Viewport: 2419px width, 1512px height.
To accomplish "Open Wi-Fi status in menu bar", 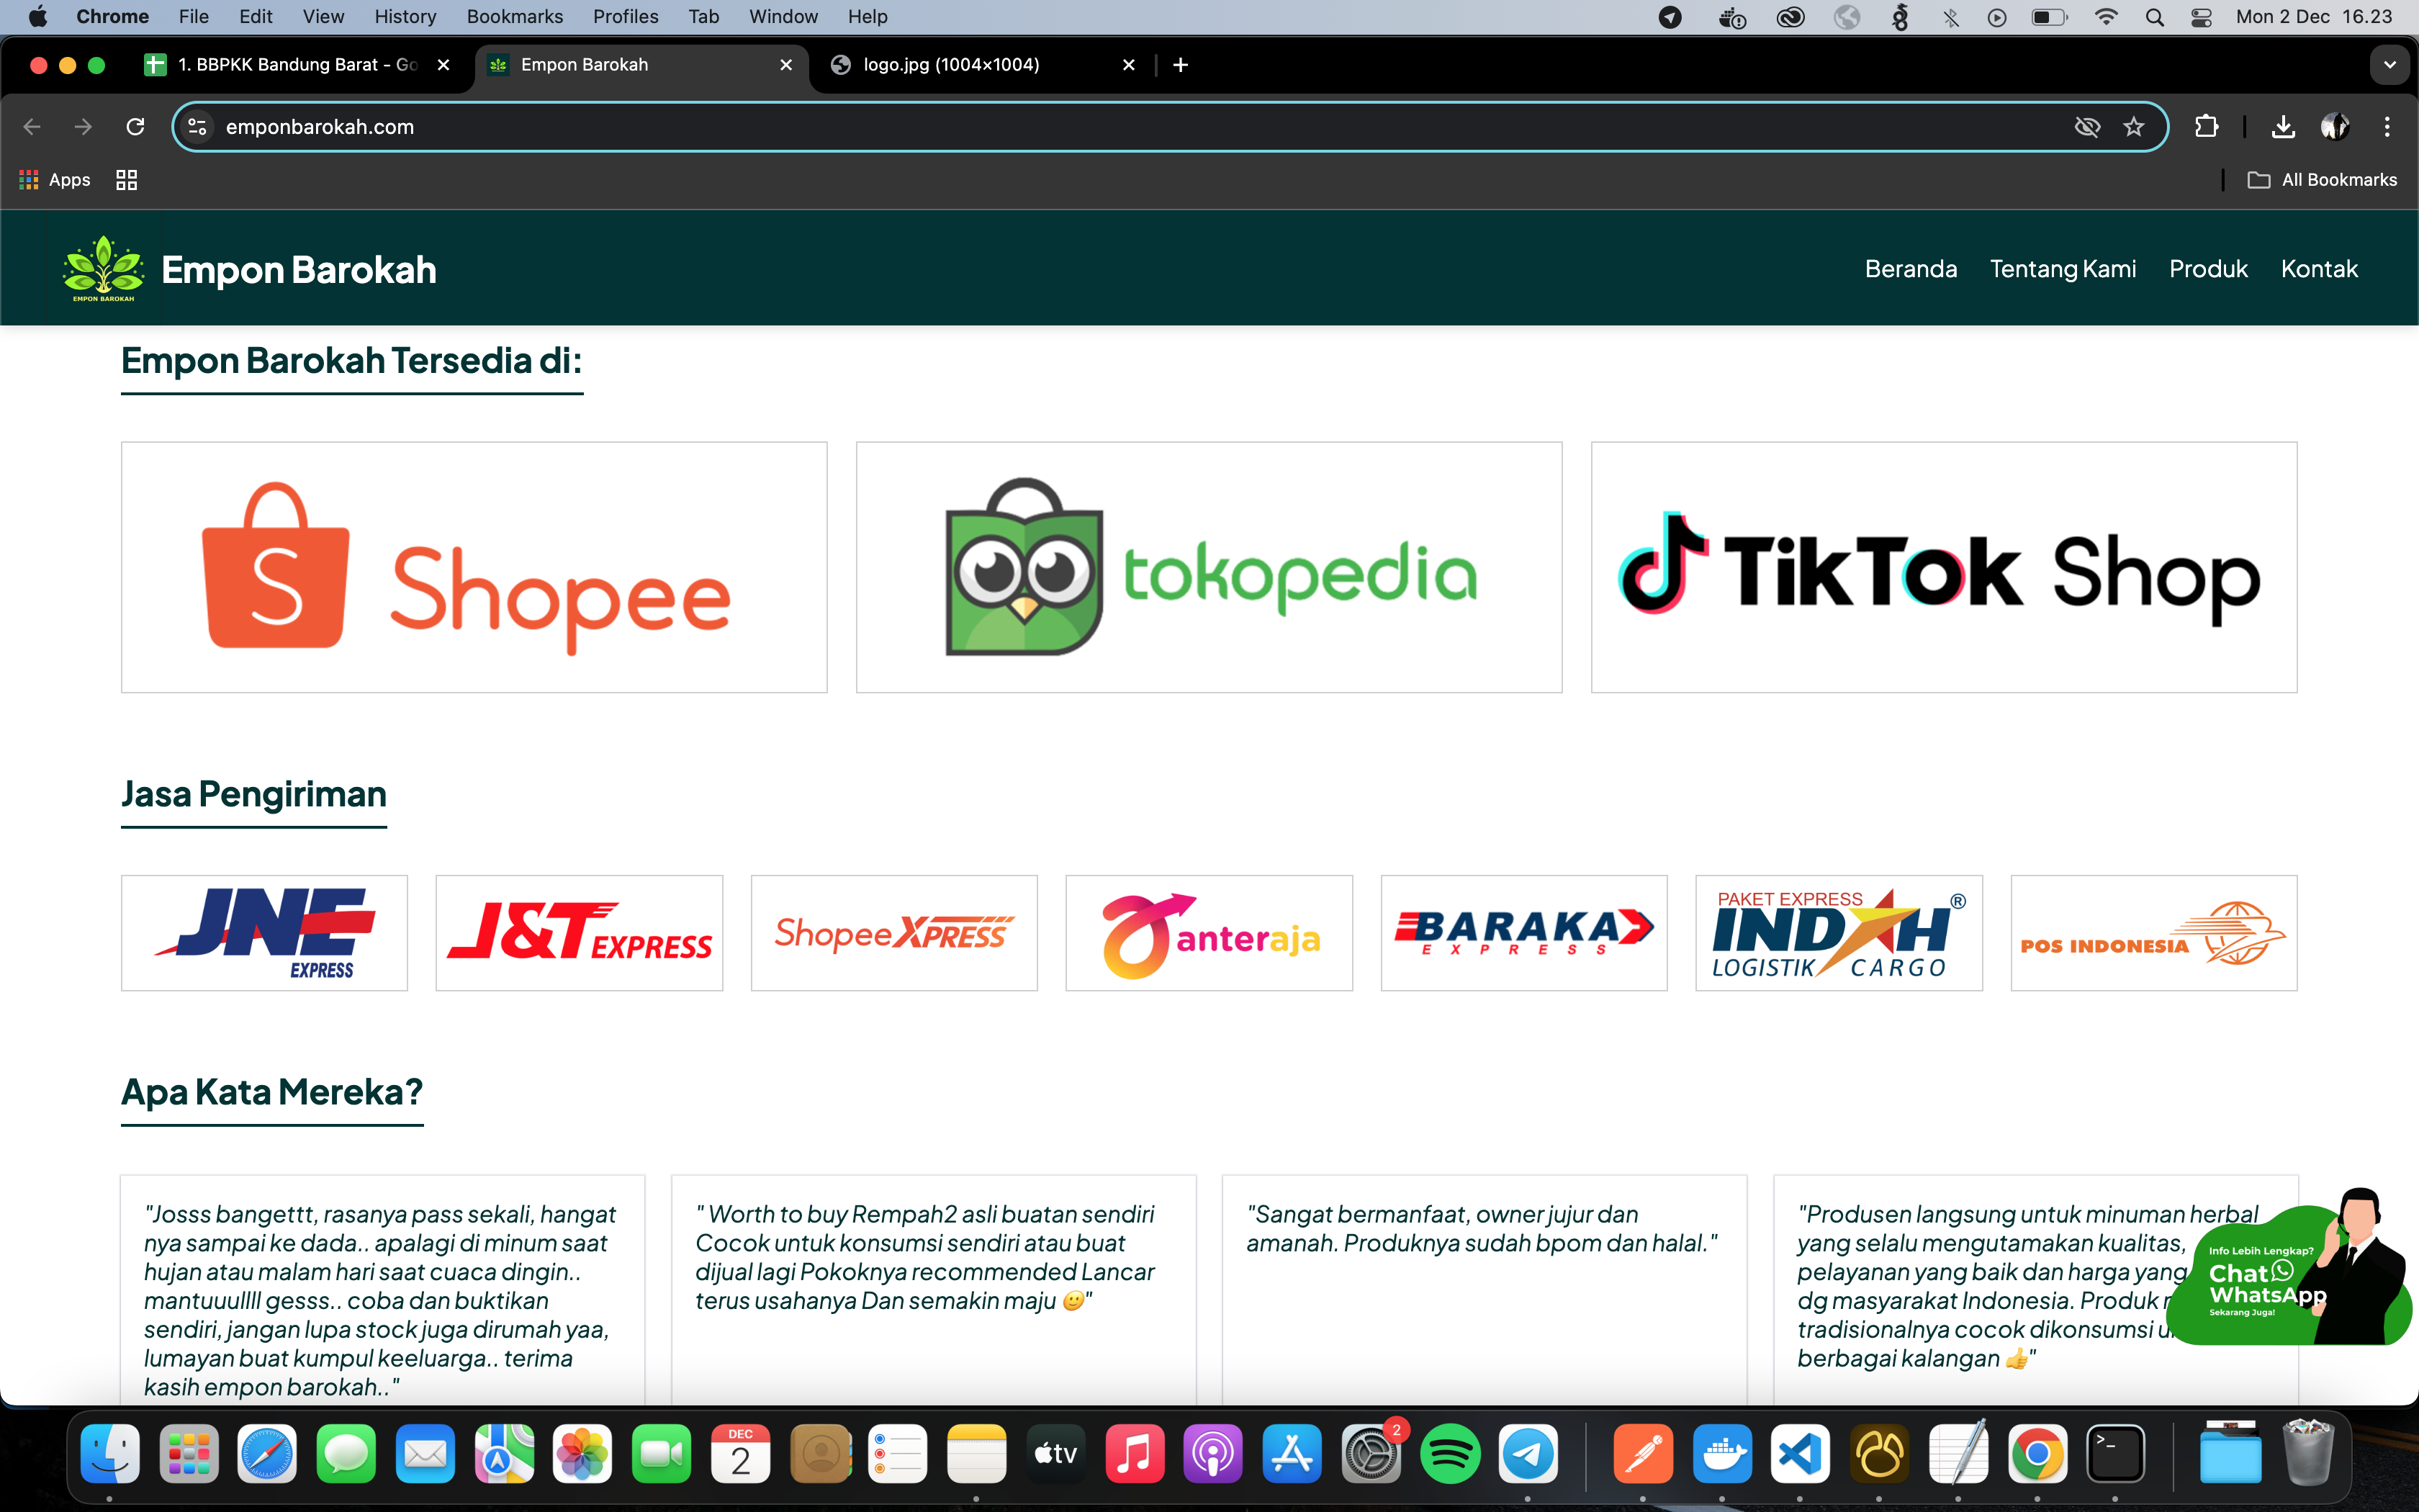I will pyautogui.click(x=2106, y=17).
